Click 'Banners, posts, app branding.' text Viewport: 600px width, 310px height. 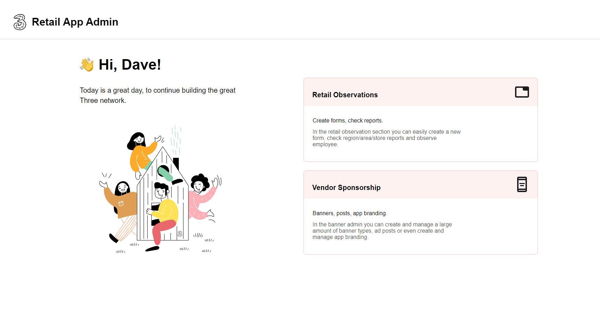pos(350,213)
